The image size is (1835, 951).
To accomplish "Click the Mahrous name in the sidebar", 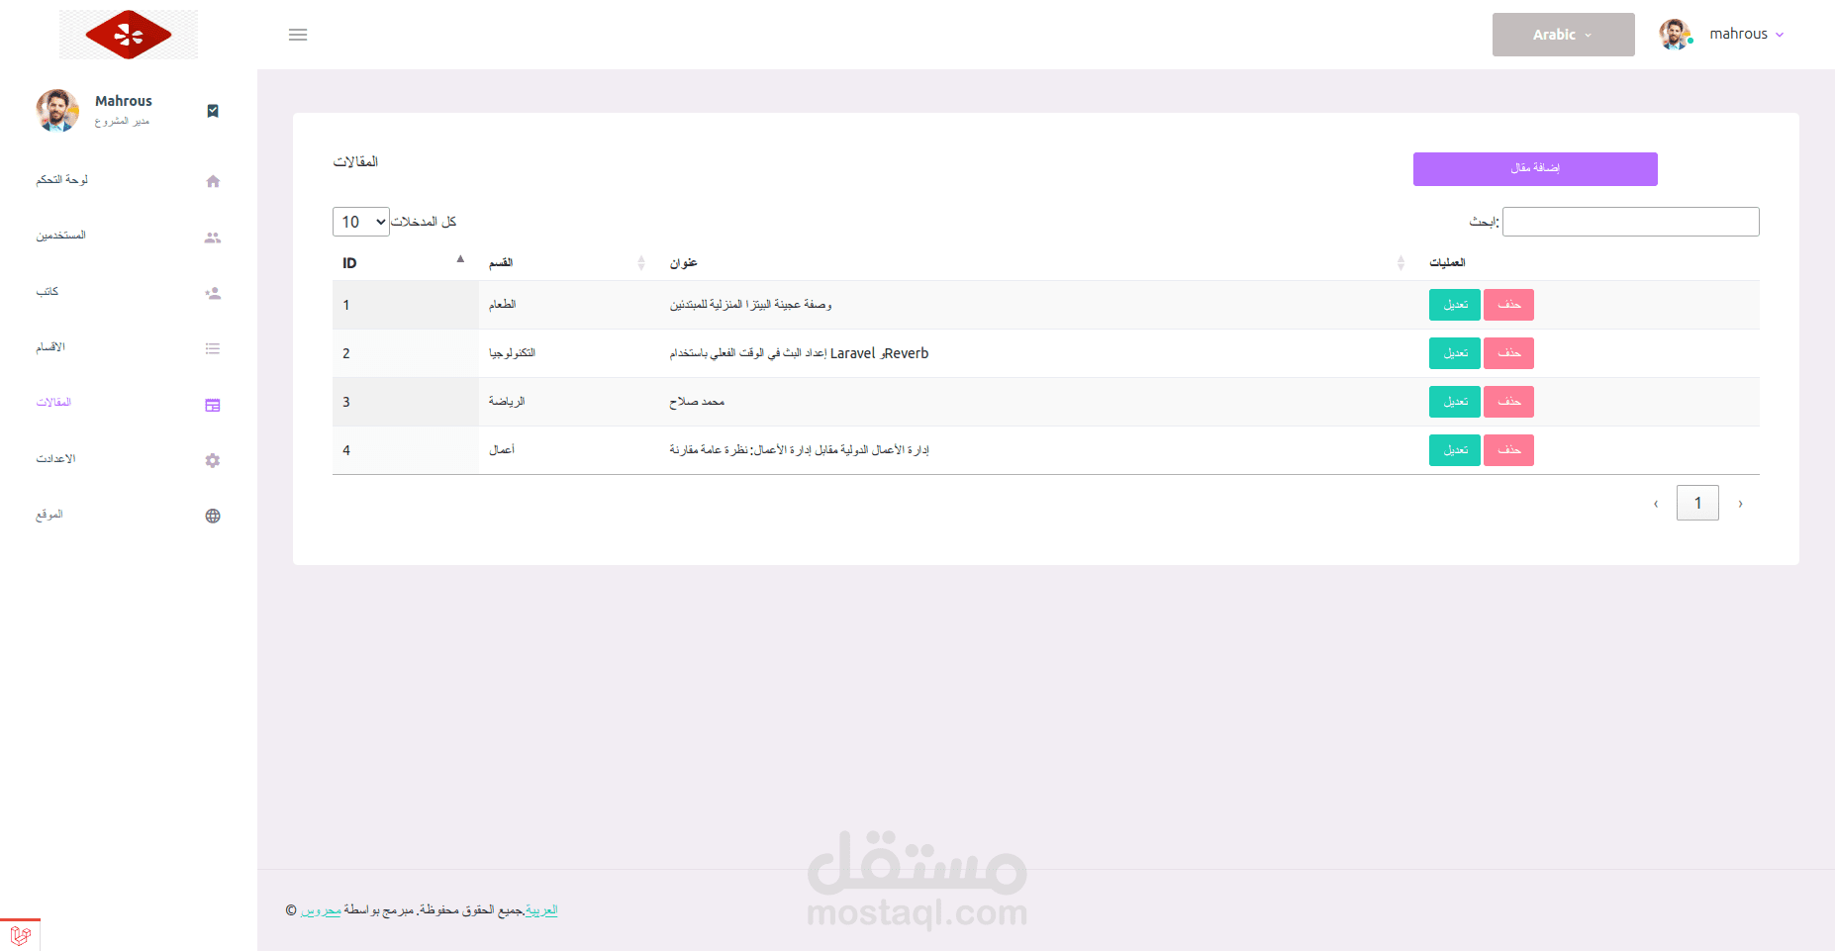I will [124, 101].
